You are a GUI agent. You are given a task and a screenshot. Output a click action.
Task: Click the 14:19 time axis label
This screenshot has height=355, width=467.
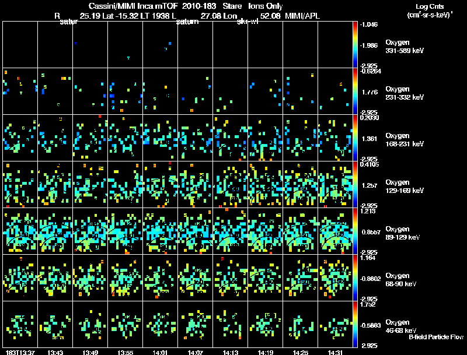pos(265,352)
